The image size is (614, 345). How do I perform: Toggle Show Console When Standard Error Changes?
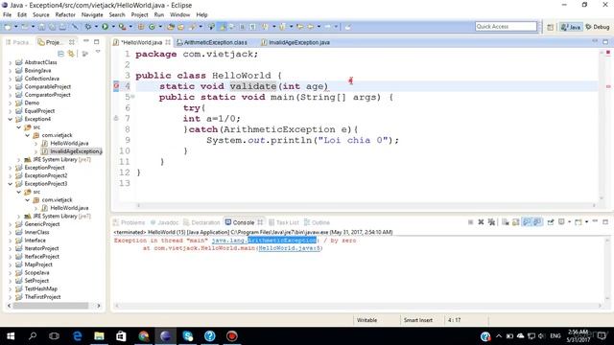tap(537, 222)
